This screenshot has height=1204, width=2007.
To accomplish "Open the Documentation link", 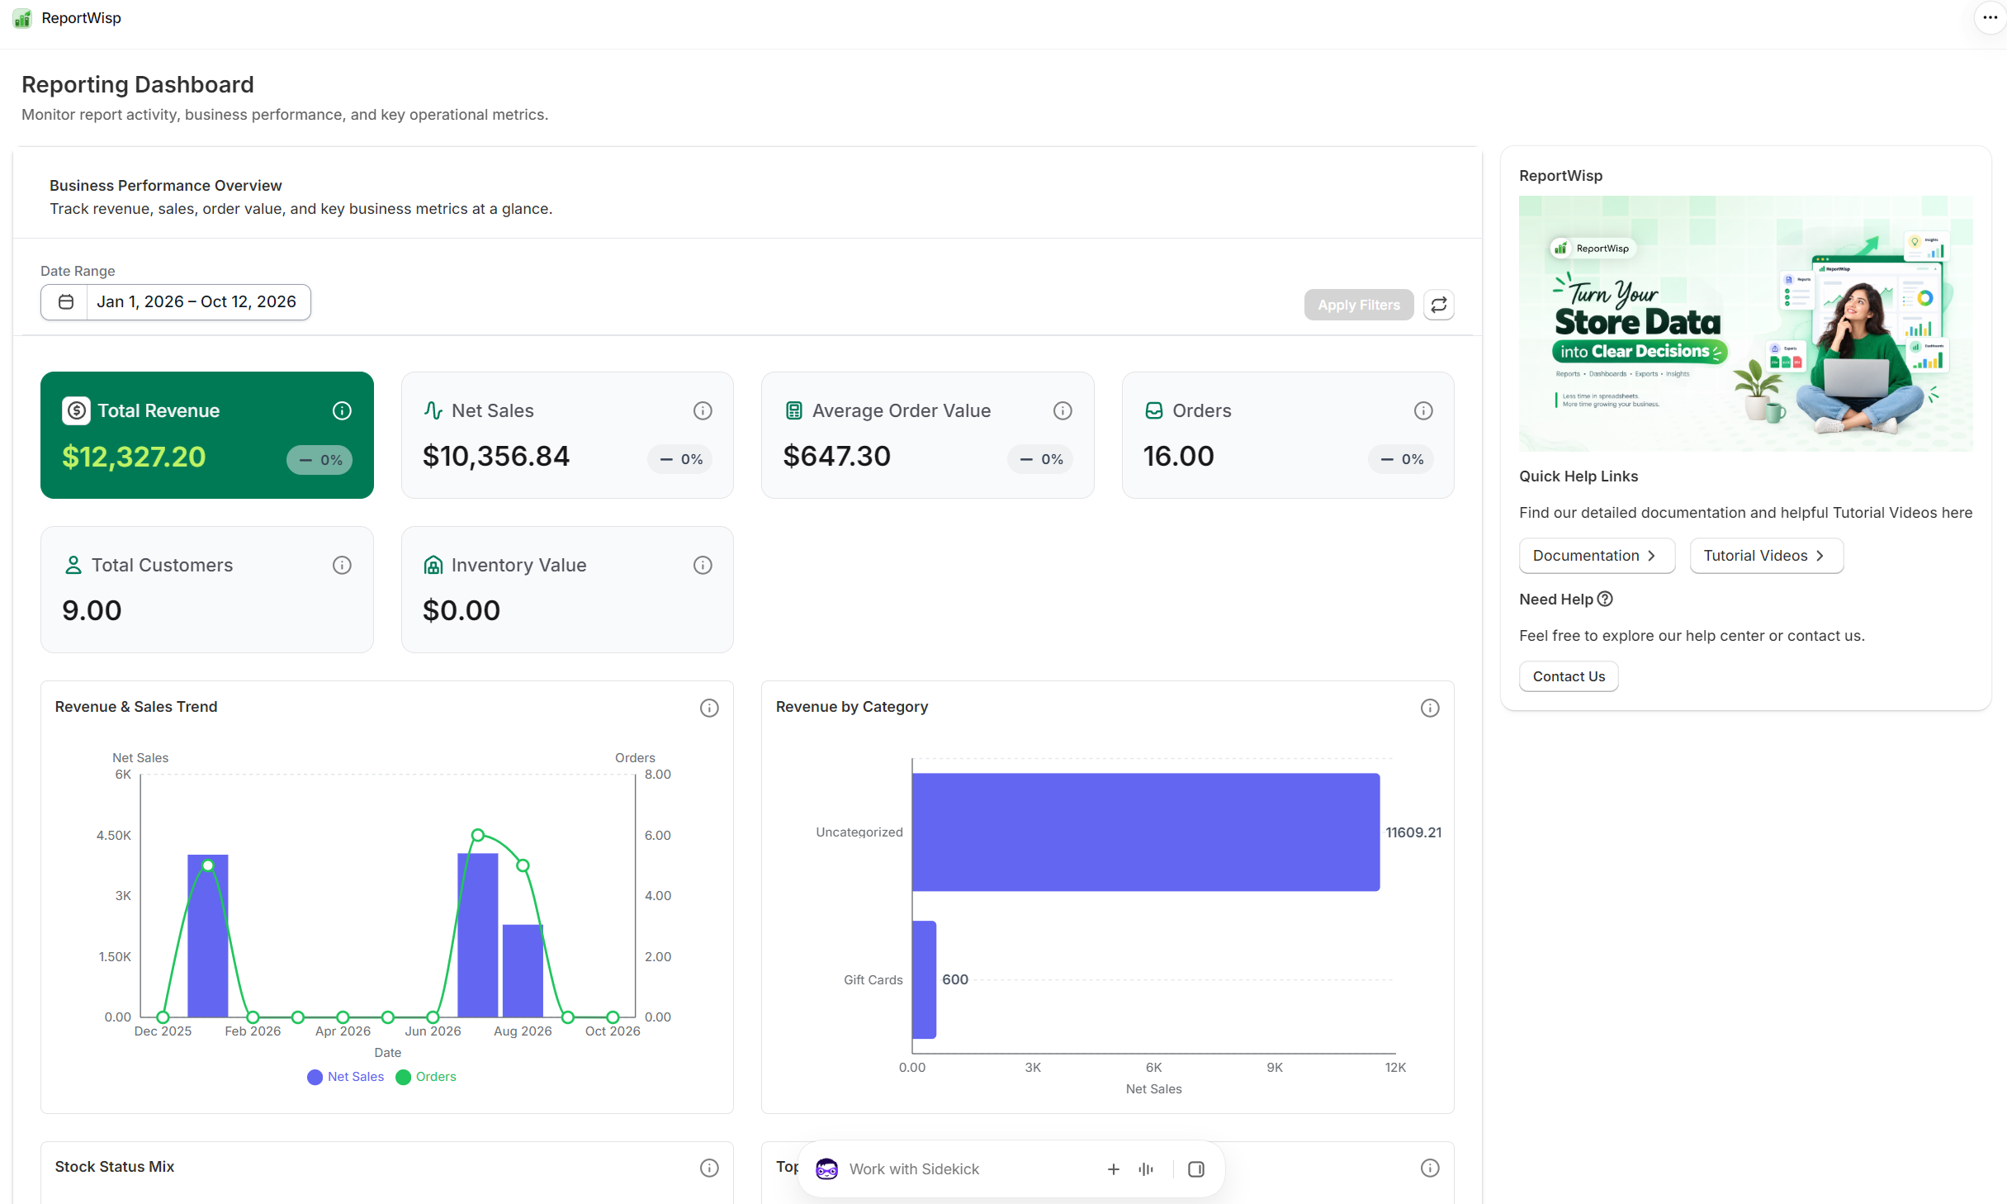I will [x=1597, y=556].
